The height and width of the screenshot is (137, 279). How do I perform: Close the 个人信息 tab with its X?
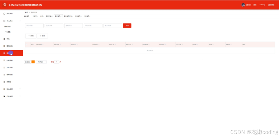click(37, 16)
